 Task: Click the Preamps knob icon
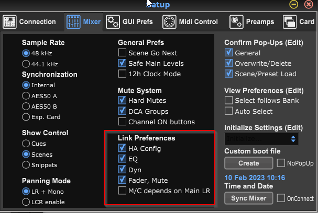point(236,22)
